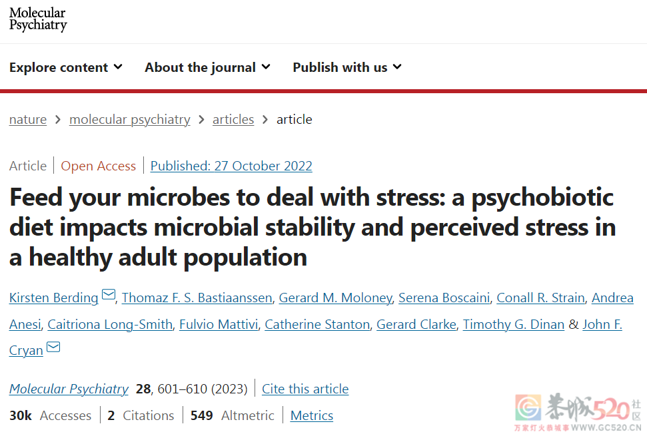The height and width of the screenshot is (436, 647).
Task: Expand Publish with us dropdown
Action: [347, 67]
